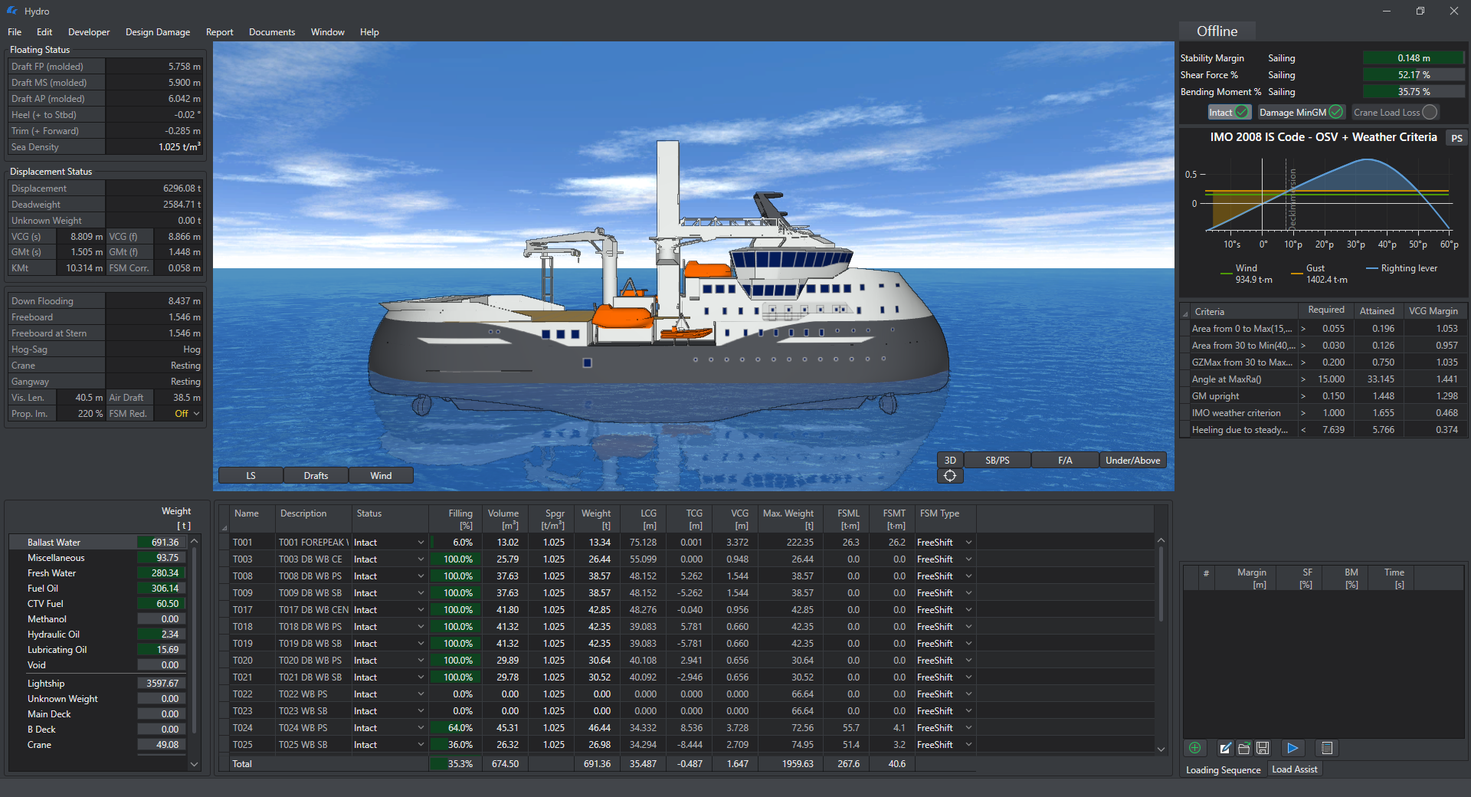Click the Damage MinGM status toggle

(1300, 112)
